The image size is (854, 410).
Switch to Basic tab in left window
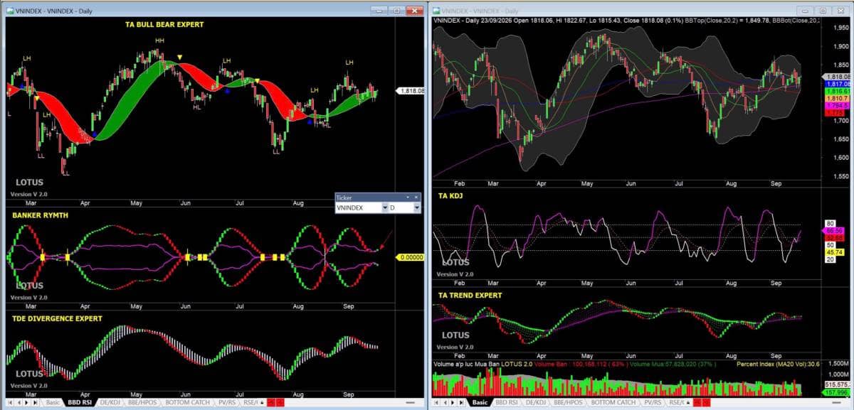pyautogui.click(x=53, y=402)
